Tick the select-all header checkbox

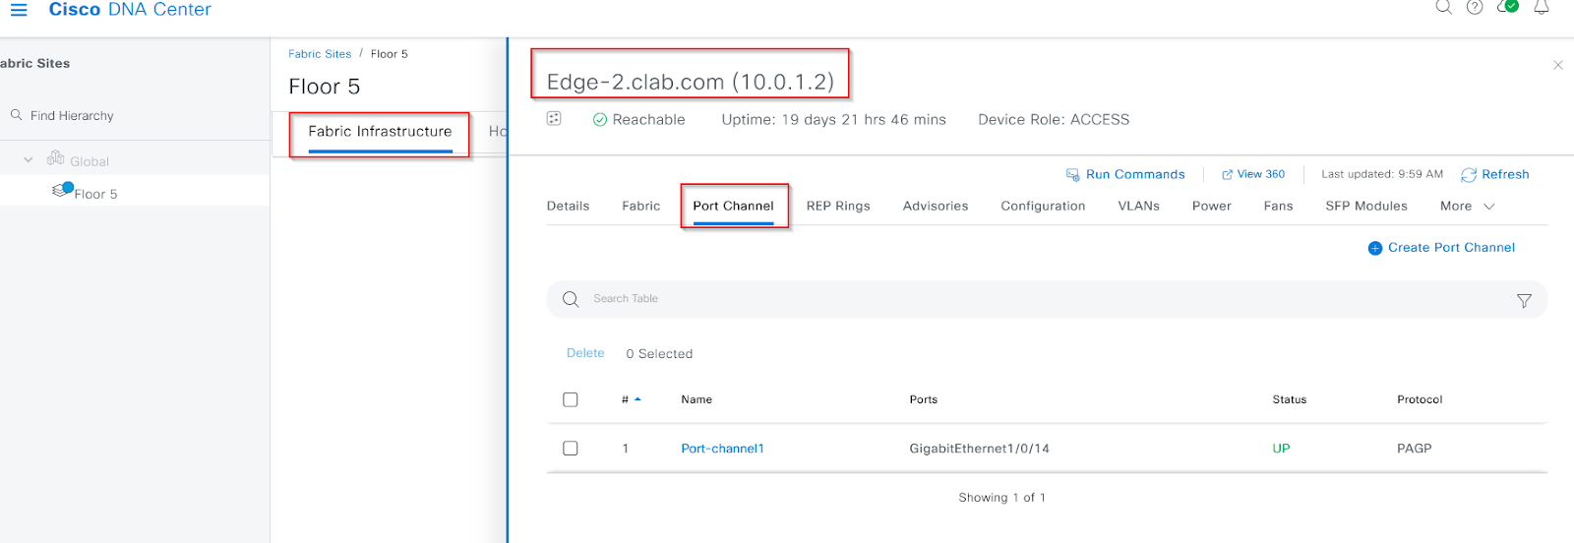point(571,399)
